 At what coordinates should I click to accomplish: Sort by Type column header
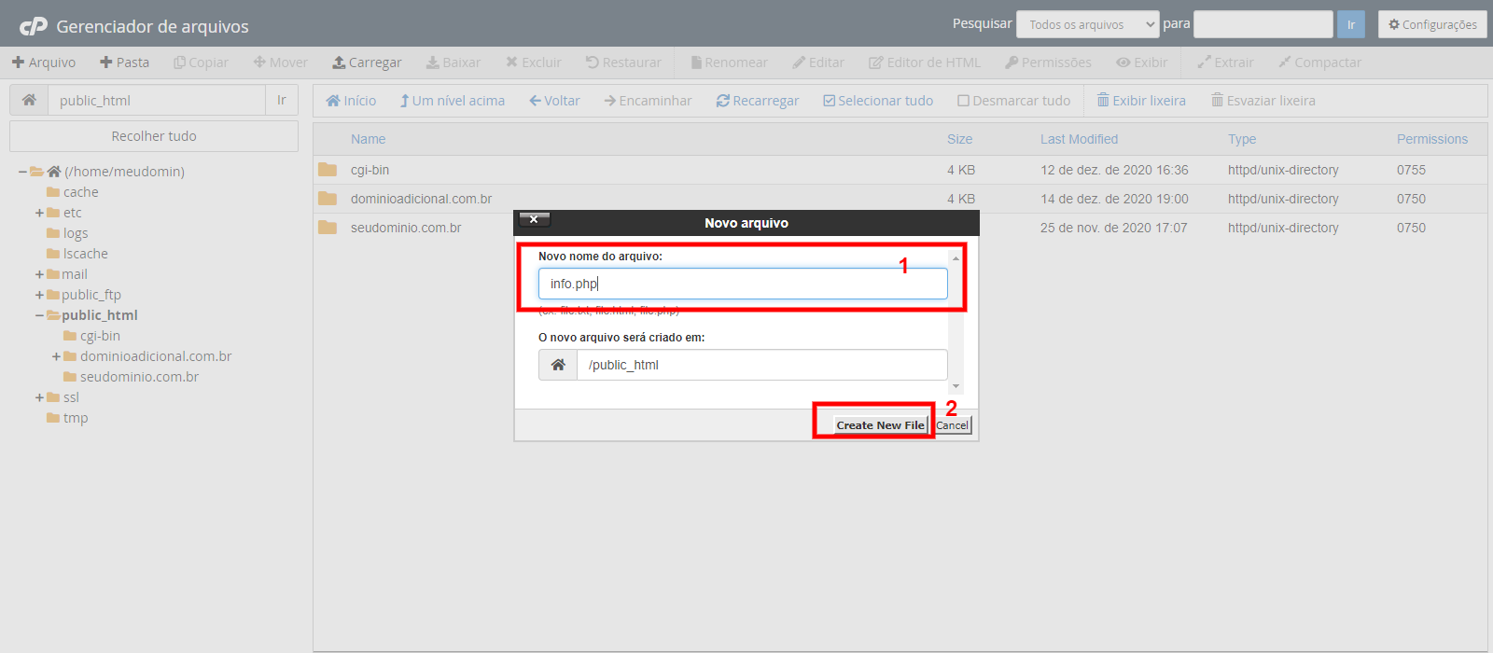point(1242,139)
